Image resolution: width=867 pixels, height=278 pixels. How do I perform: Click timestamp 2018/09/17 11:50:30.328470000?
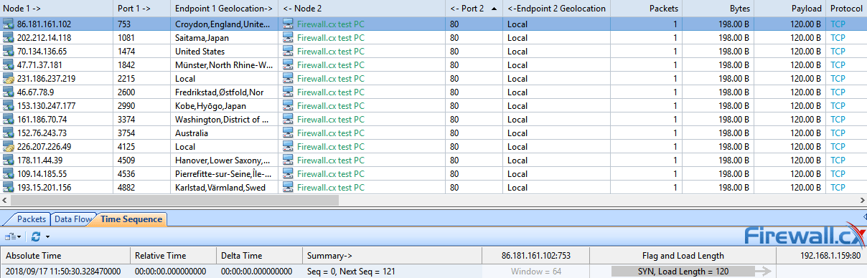click(62, 272)
